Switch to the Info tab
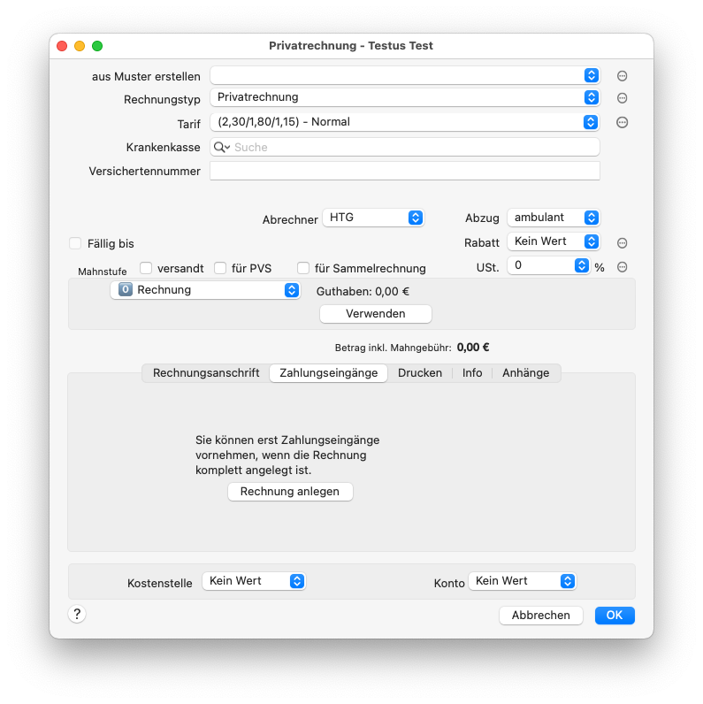The height and width of the screenshot is (704, 703). (x=472, y=373)
